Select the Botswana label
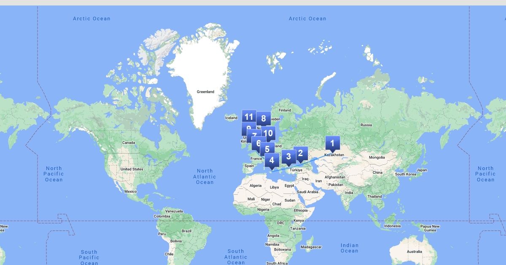 (x=283, y=249)
